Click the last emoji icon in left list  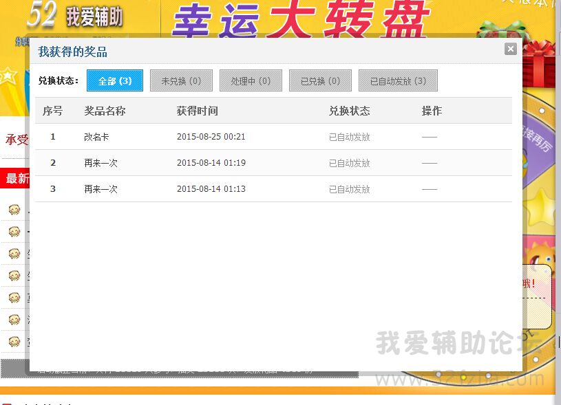[14, 341]
